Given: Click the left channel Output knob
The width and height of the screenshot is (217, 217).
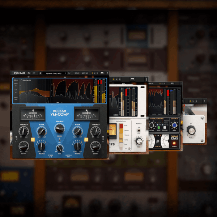Looking at the screenshot, I should (x=24, y=146).
